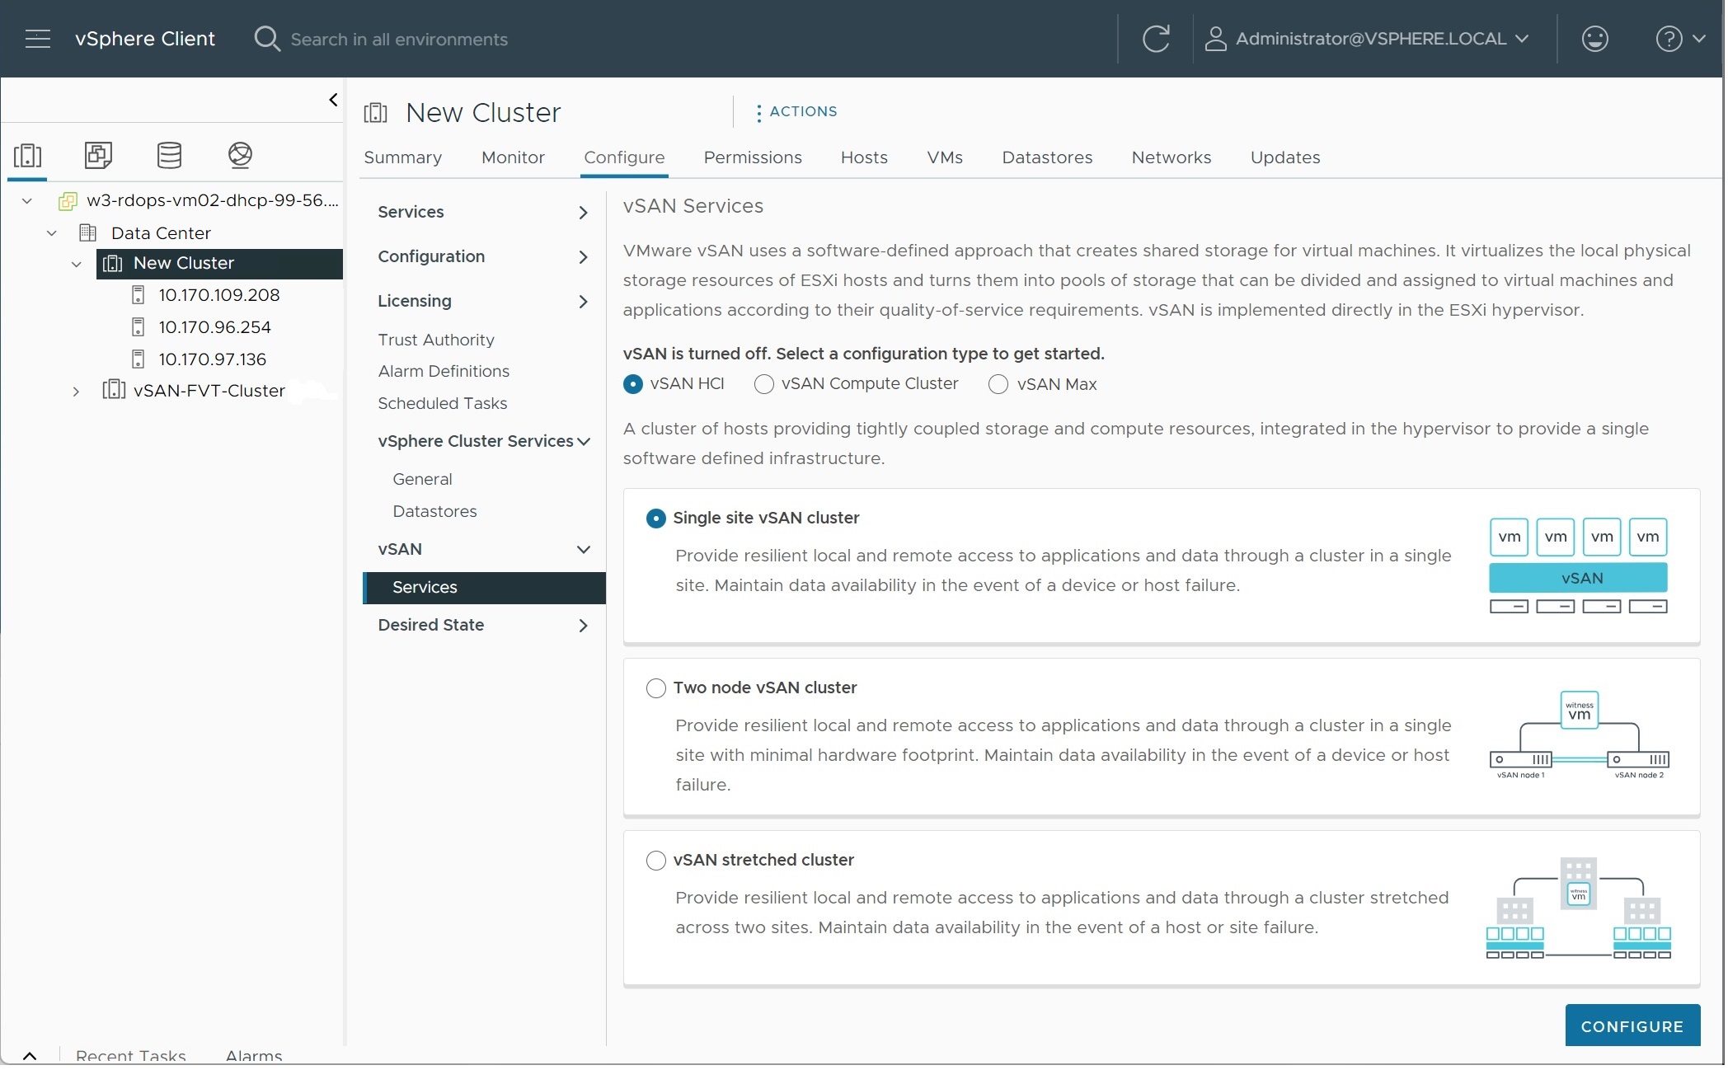This screenshot has width=1728, height=1070.
Task: Click the VMs tab icon
Action: (946, 157)
